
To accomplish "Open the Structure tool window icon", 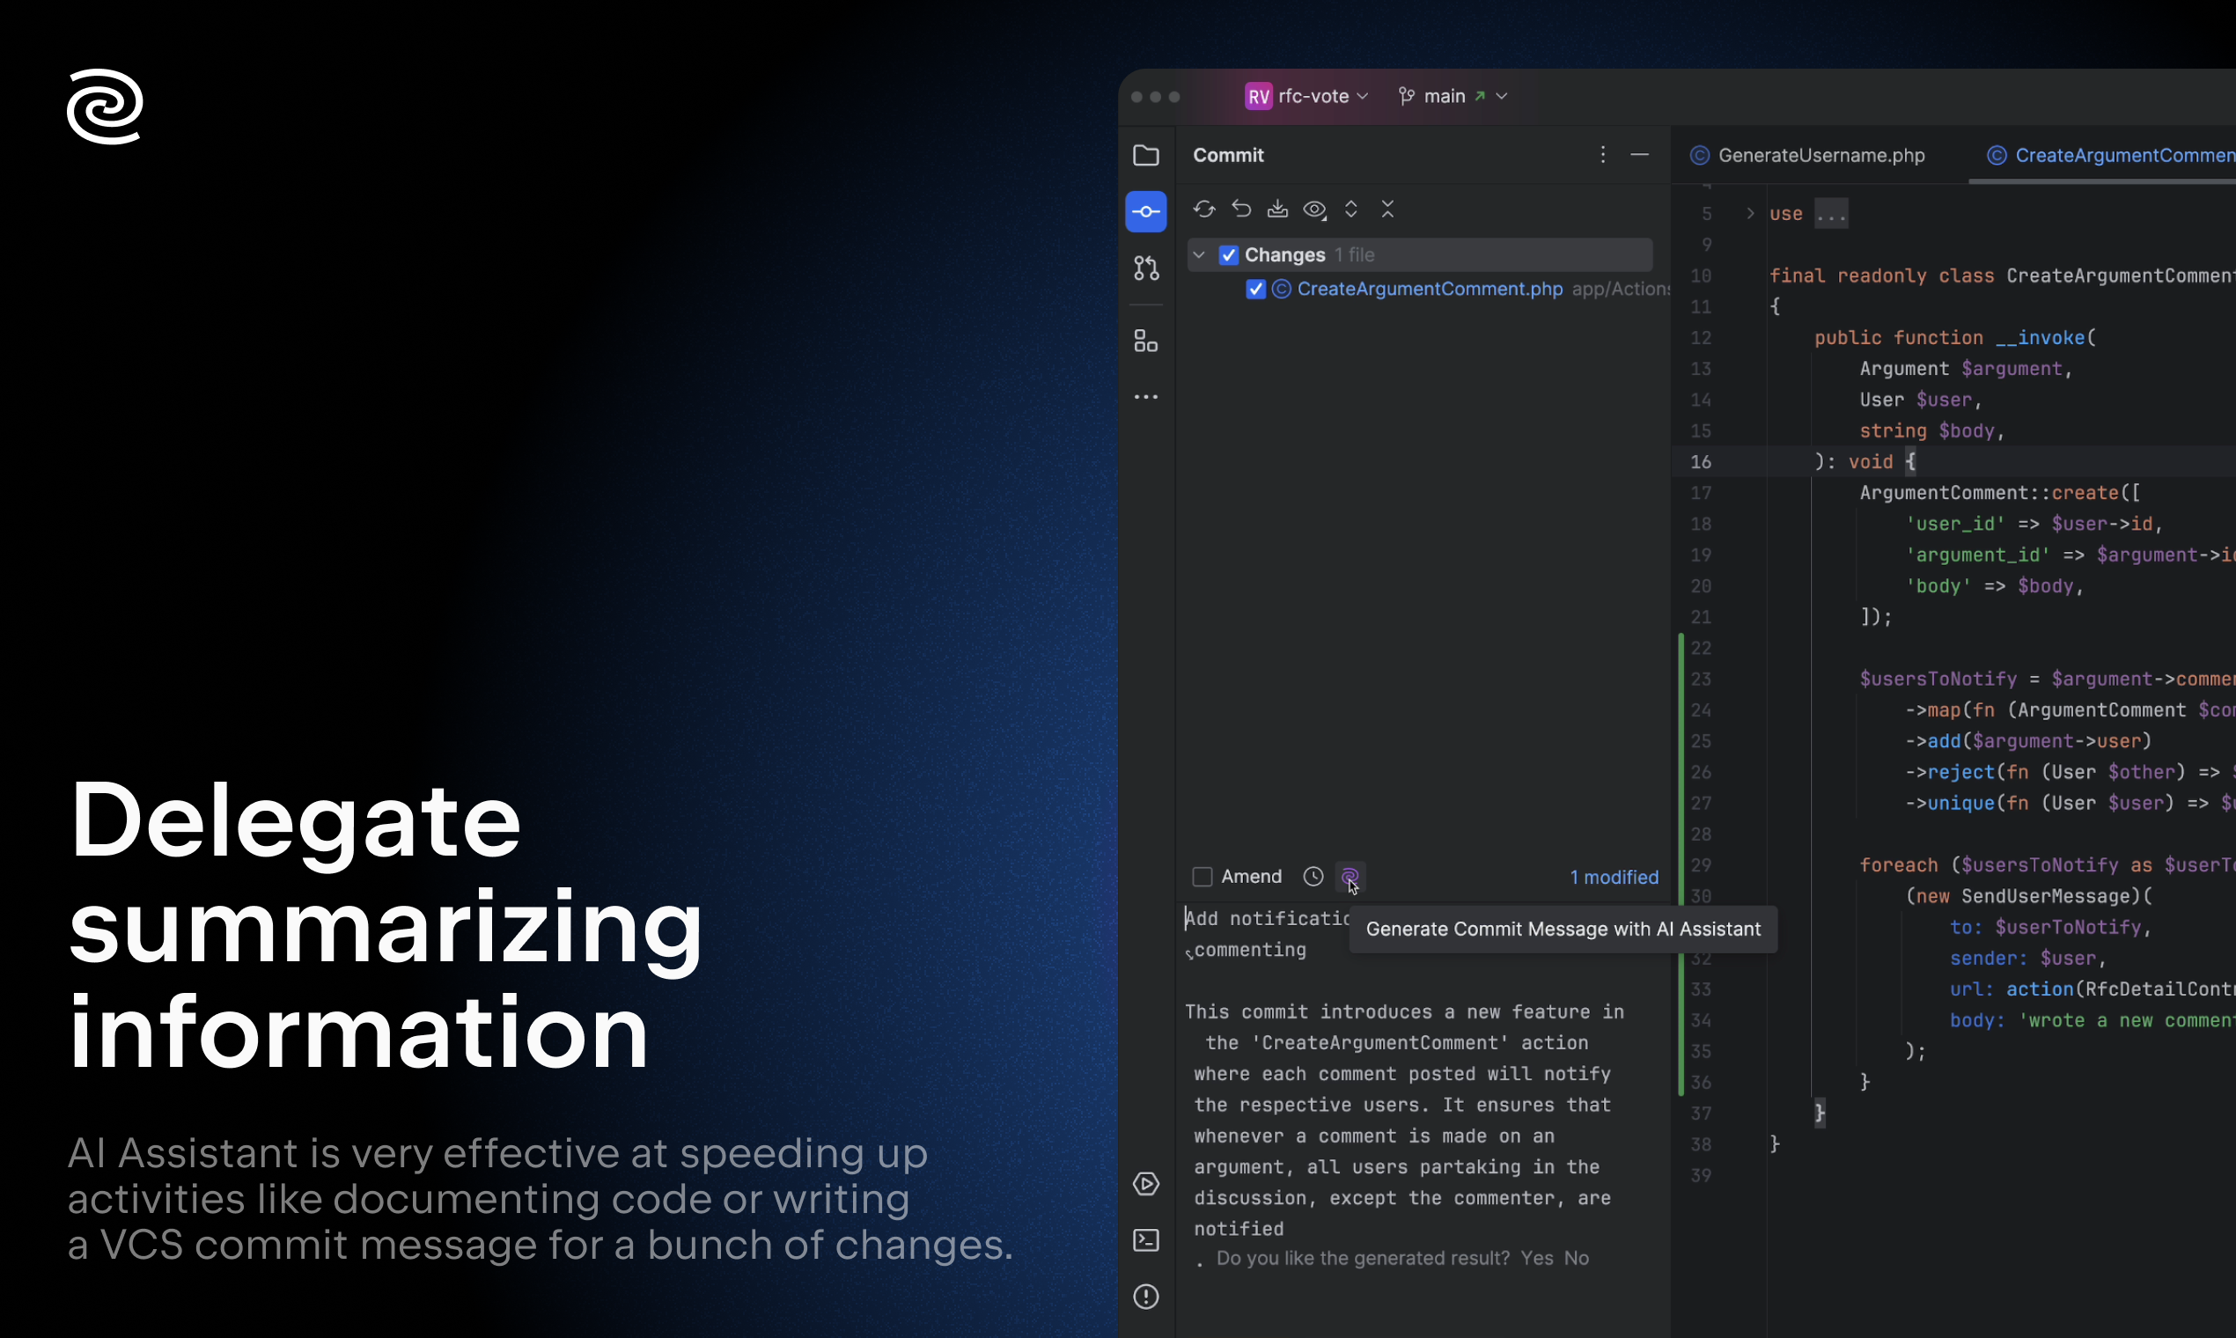I will click(x=1146, y=341).
